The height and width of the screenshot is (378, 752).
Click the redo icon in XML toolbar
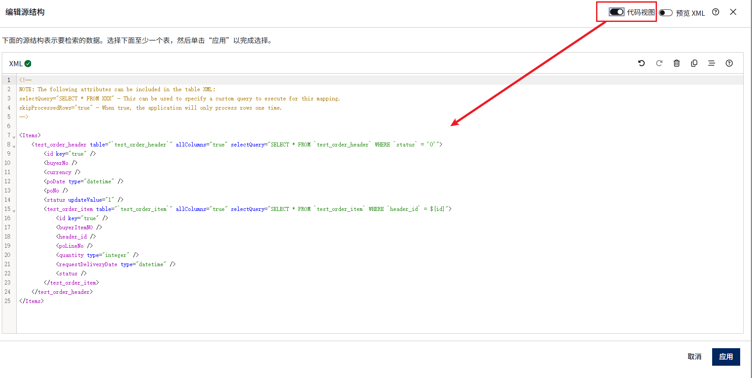pyautogui.click(x=659, y=63)
